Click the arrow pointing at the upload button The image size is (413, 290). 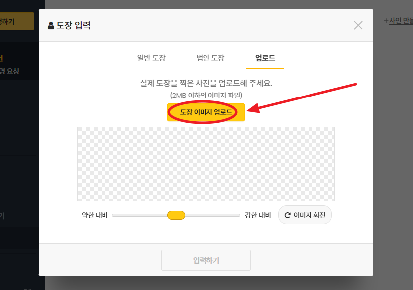(304, 97)
